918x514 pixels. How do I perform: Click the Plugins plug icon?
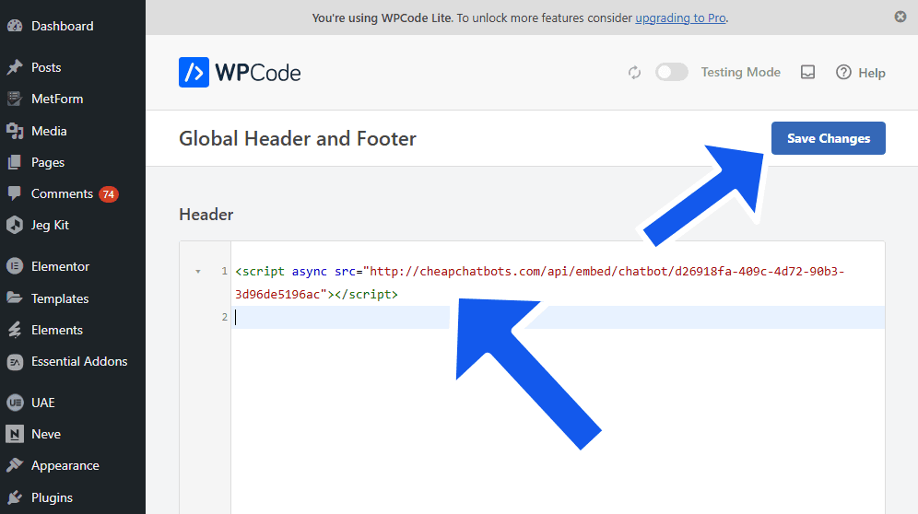(15, 497)
